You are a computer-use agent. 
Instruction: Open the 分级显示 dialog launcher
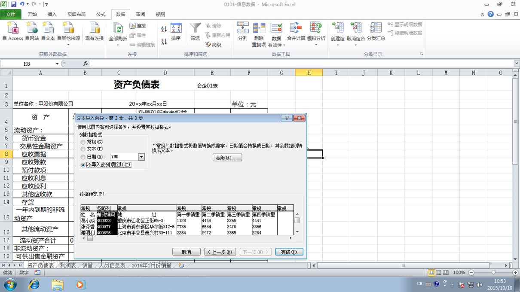(422, 54)
